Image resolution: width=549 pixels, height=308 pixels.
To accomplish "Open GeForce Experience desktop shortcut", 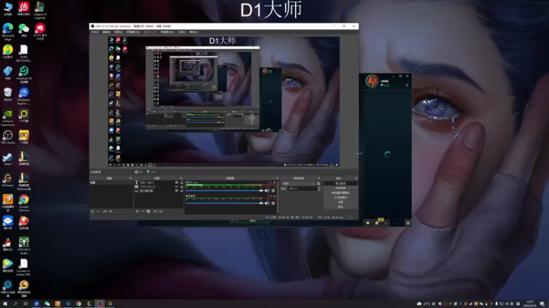I will [8, 118].
